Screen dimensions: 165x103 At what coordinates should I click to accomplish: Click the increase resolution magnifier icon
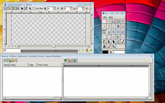click(x=45, y=9)
